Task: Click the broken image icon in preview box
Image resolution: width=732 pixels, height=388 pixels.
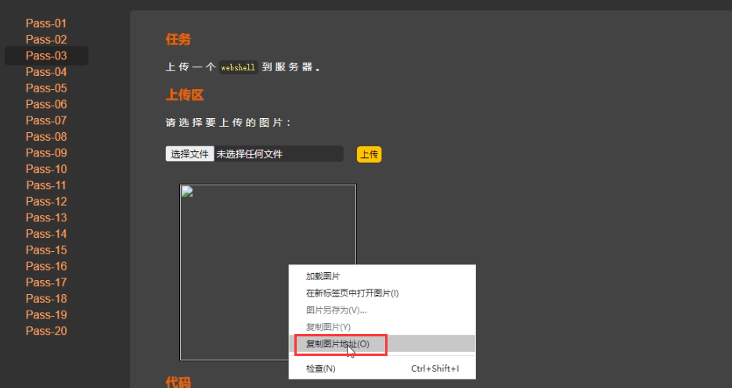Action: [x=186, y=192]
